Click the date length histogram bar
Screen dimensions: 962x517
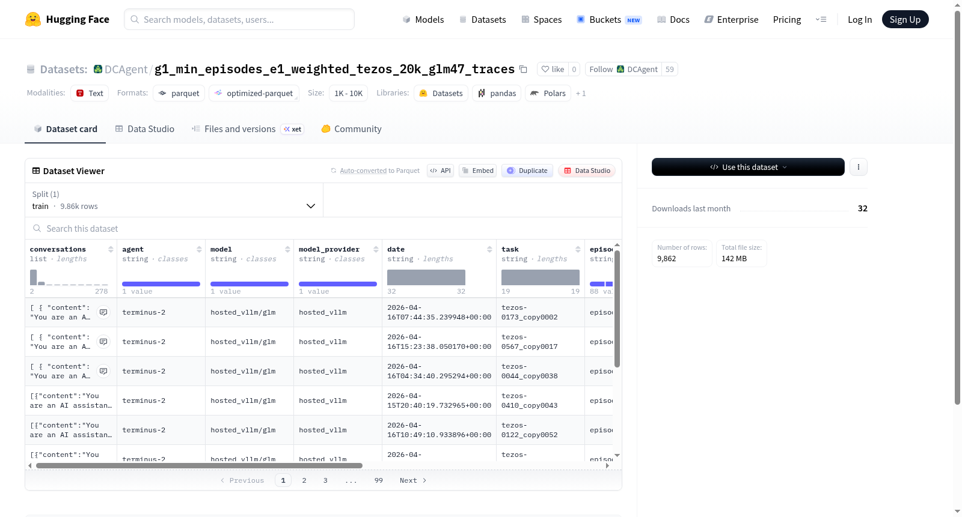426,277
